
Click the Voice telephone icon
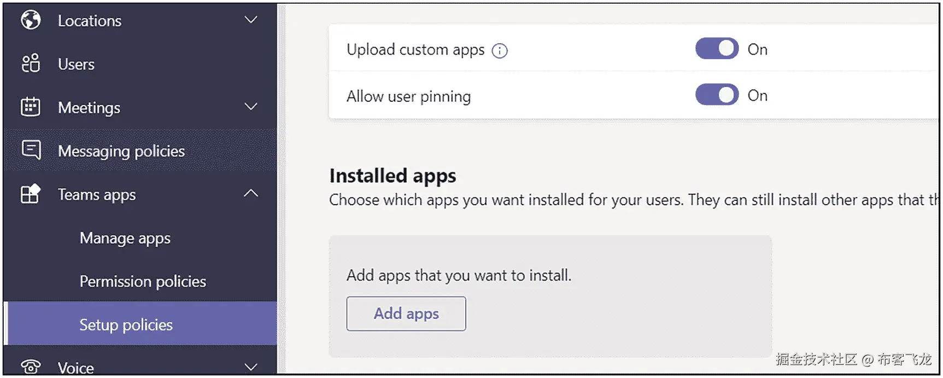pos(31,366)
